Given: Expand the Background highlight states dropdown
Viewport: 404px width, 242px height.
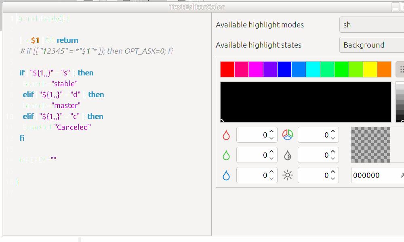Looking at the screenshot, I should pyautogui.click(x=372, y=45).
